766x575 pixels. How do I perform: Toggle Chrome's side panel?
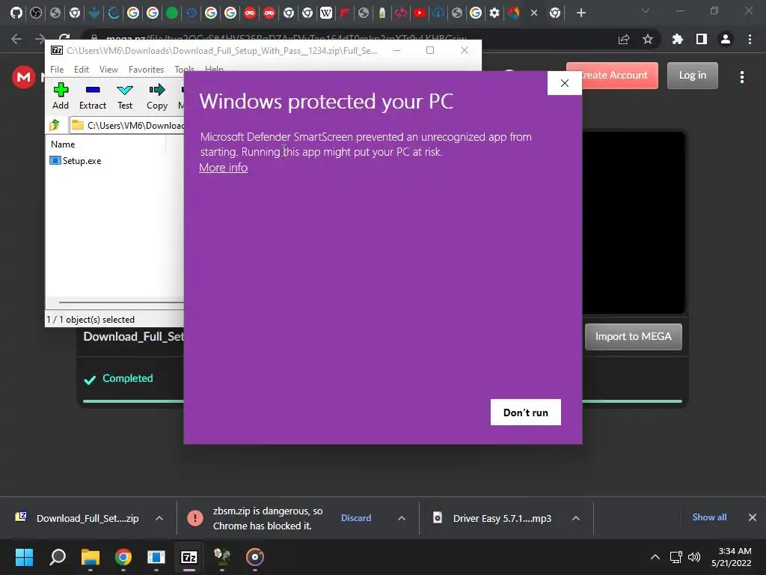point(702,39)
